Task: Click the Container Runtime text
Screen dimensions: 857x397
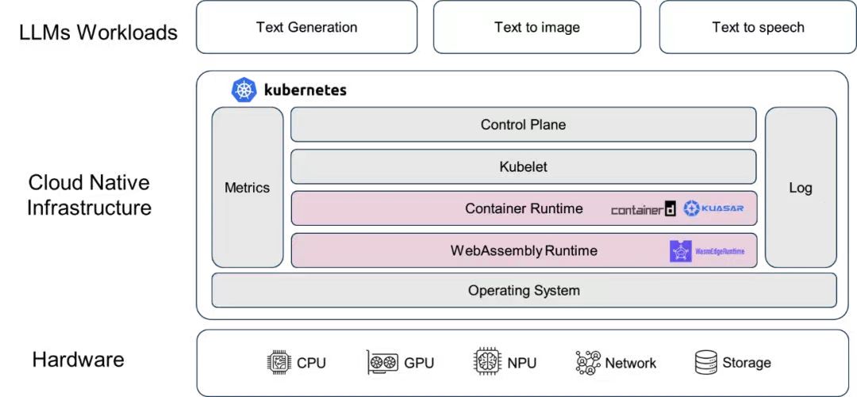Action: 524,208
